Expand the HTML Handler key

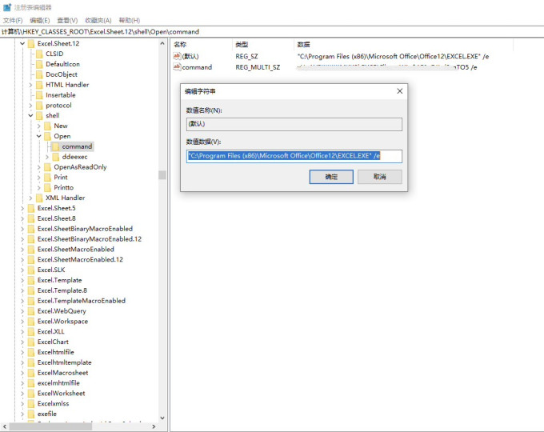[x=31, y=85]
